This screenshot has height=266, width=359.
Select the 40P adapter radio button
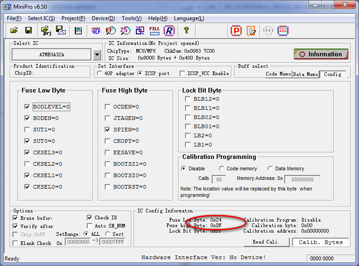100,73
